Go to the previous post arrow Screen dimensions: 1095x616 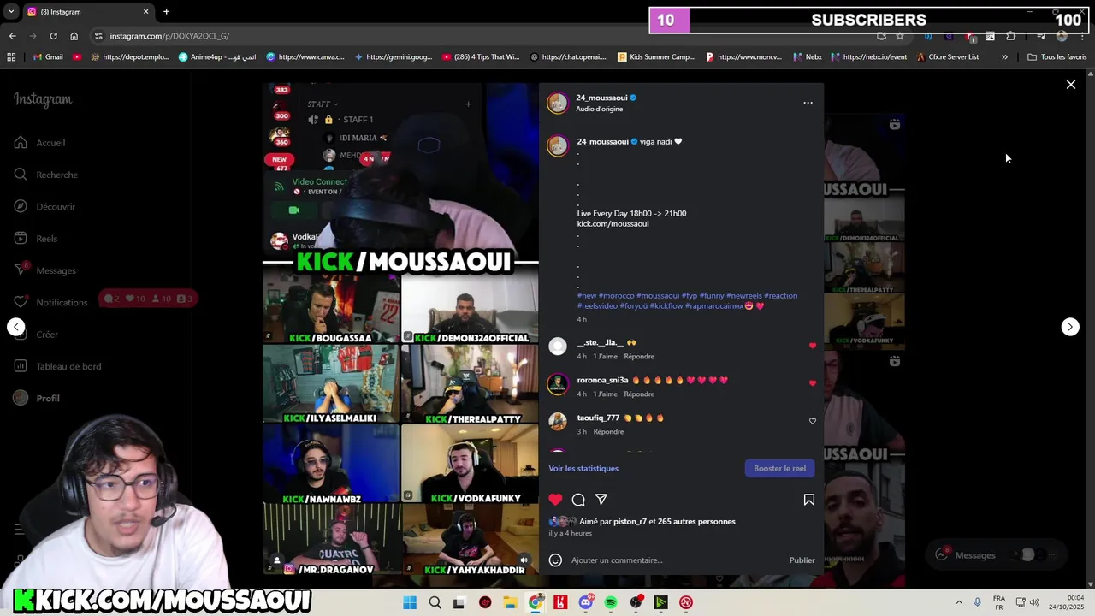[16, 327]
